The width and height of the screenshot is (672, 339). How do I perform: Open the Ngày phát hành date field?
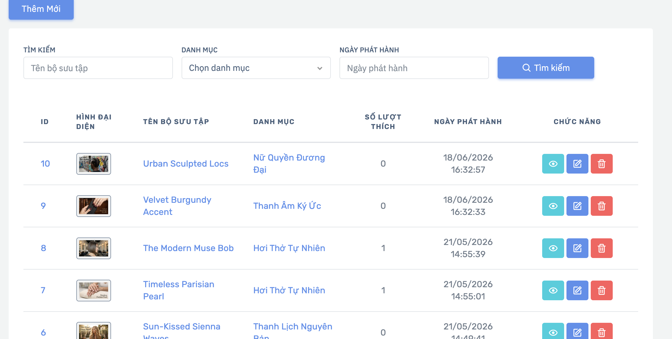pos(414,68)
